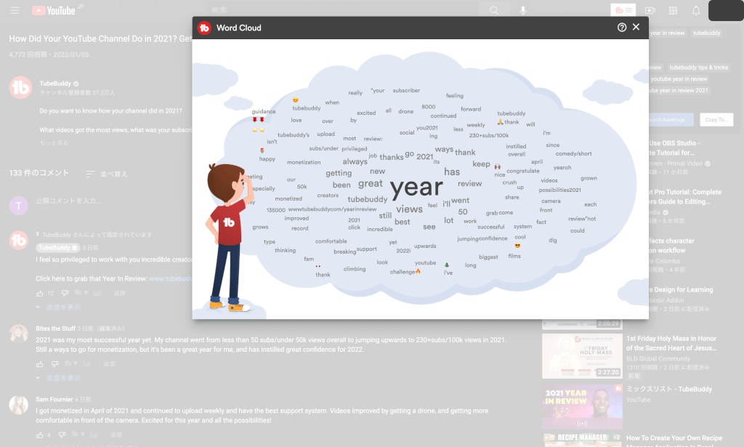Click the BLD Global Community channel name

click(658, 359)
